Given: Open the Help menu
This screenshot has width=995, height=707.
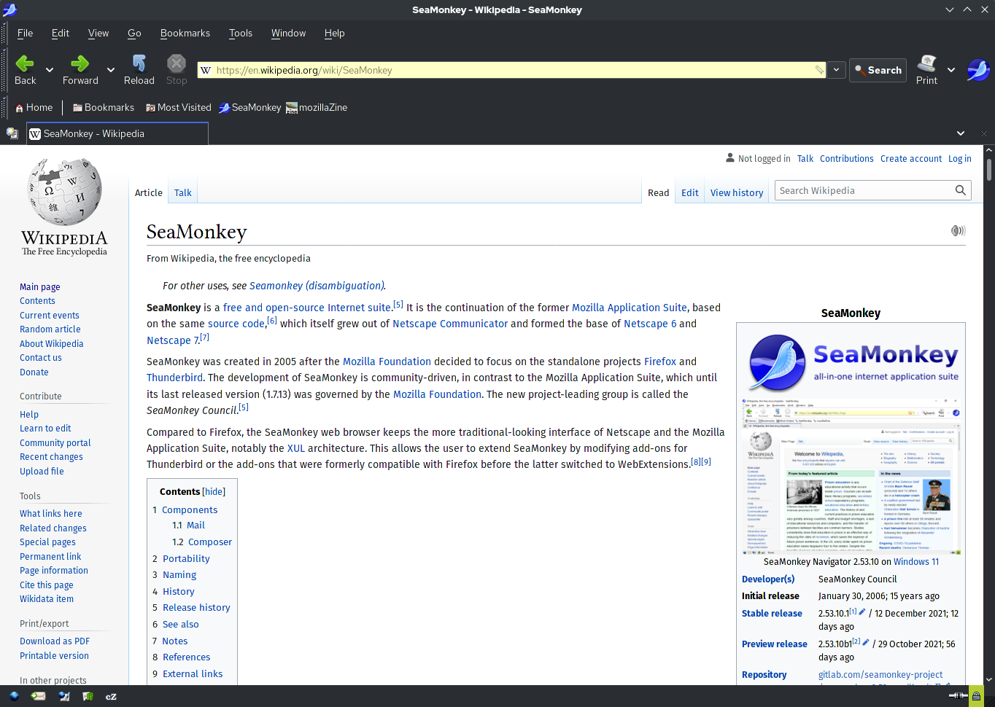Looking at the screenshot, I should point(335,33).
